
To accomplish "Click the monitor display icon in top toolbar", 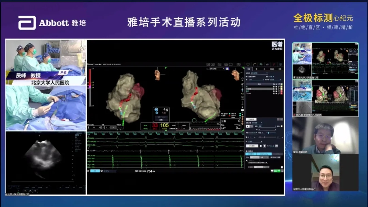I will pyautogui.click(x=248, y=64).
